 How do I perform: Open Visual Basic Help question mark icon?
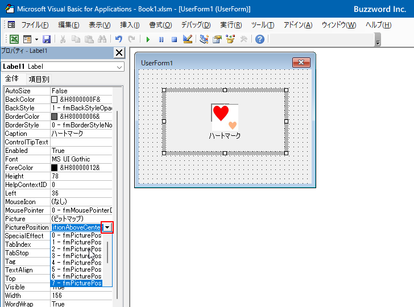pos(260,39)
